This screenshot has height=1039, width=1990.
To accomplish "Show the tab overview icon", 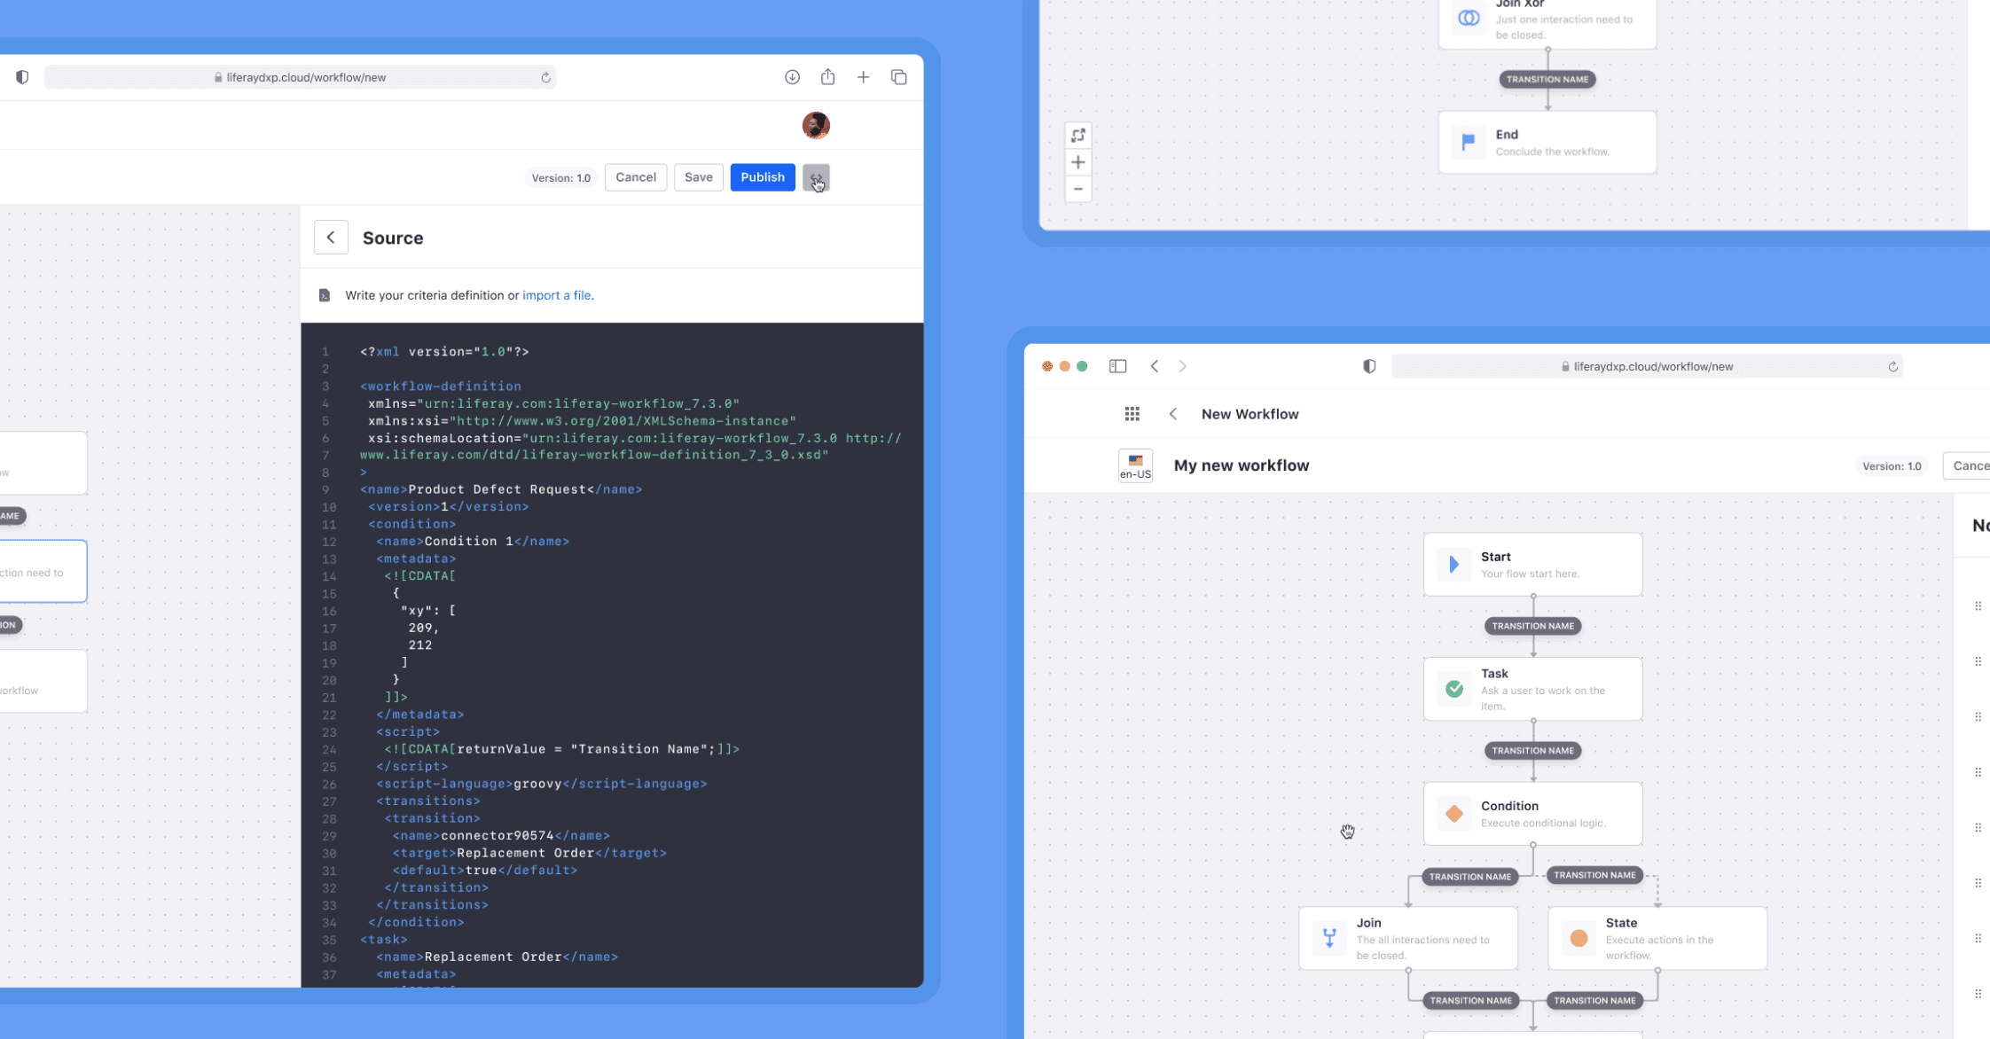I will coord(898,77).
